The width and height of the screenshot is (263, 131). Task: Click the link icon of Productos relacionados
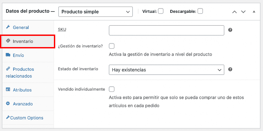[x=8, y=69]
